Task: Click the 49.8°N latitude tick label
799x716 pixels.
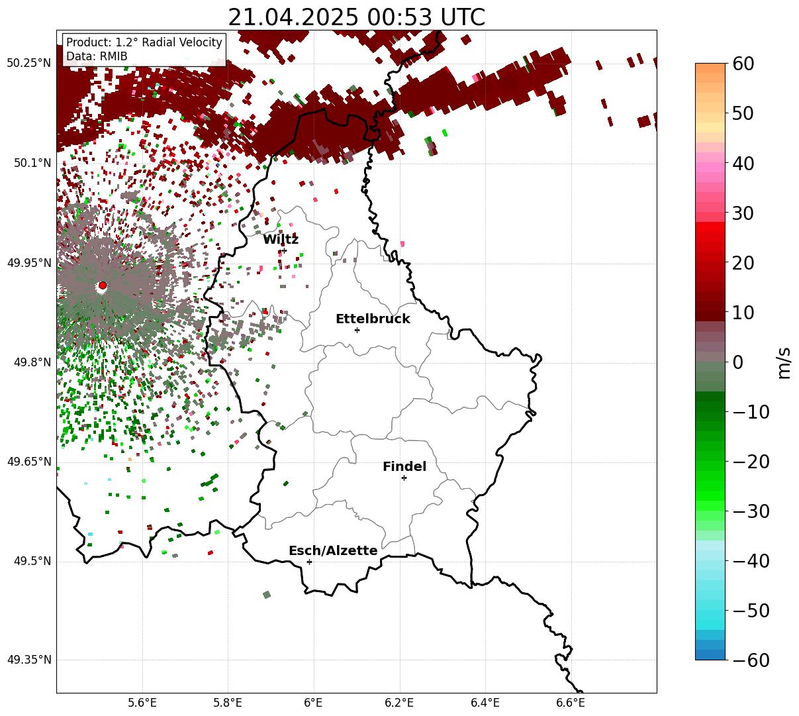Action: [x=32, y=362]
